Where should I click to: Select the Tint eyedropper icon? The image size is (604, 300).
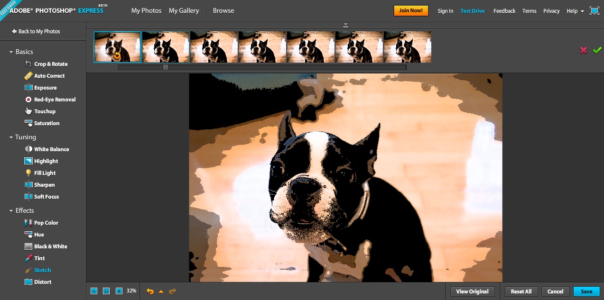[x=28, y=258]
